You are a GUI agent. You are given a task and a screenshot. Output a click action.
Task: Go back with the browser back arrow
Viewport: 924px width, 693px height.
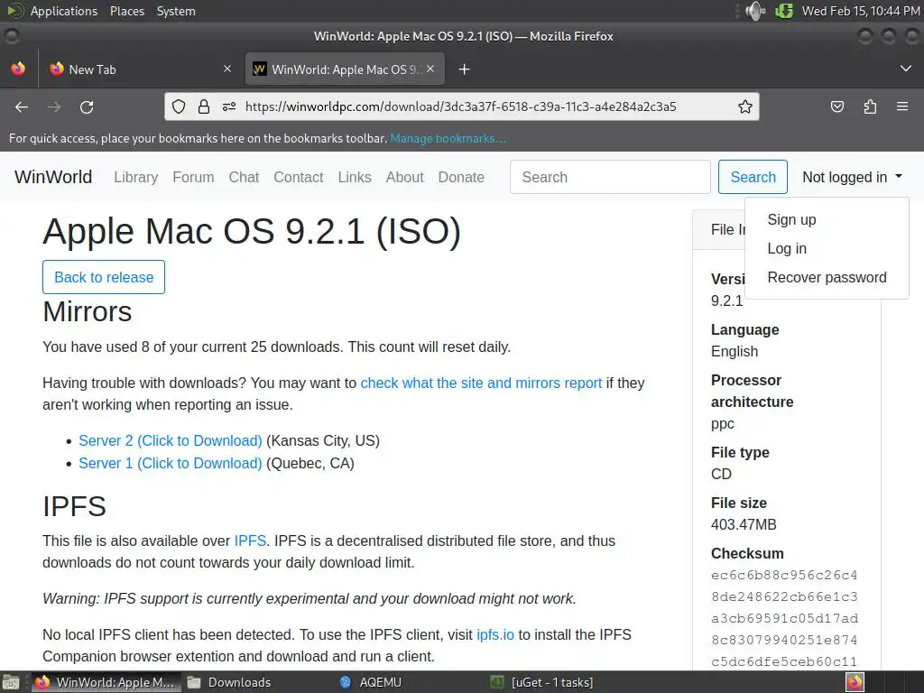22,106
